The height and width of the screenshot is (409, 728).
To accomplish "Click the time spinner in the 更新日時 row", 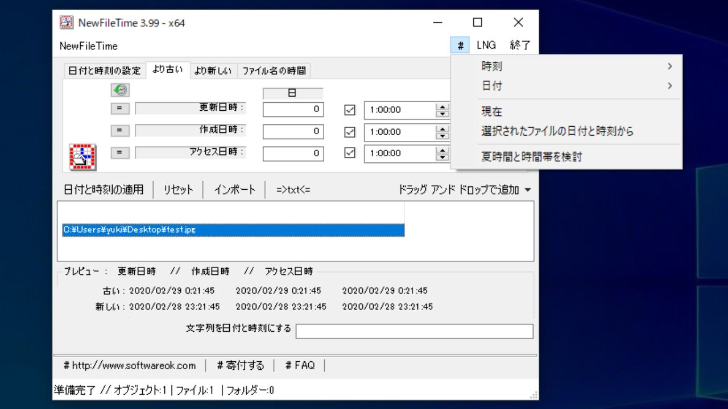I will [x=442, y=110].
